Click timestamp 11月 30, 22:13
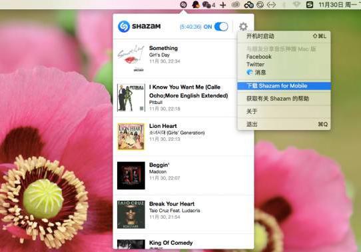361x252 pixels. [165, 139]
